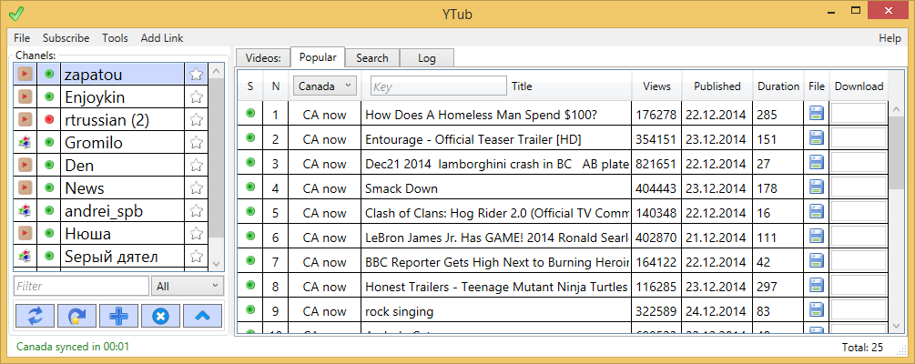This screenshot has height=364, width=915.
Task: Open the Help menu
Action: click(890, 38)
